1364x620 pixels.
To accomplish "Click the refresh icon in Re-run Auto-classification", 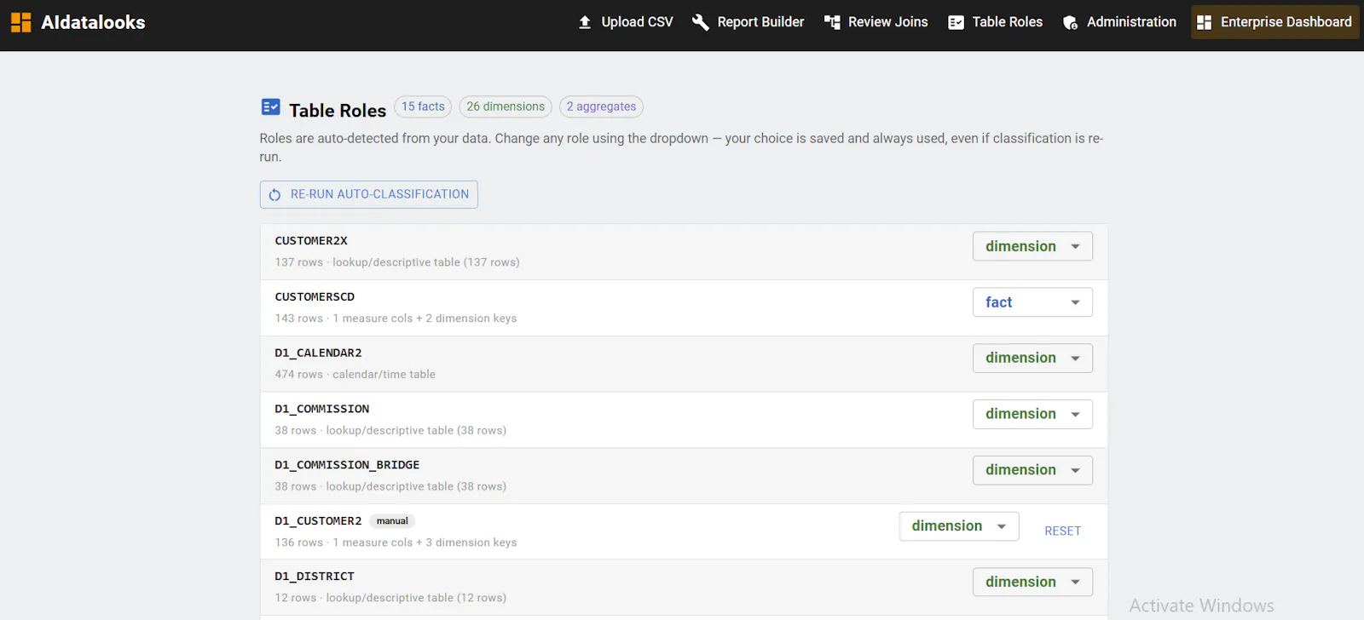I will click(275, 195).
